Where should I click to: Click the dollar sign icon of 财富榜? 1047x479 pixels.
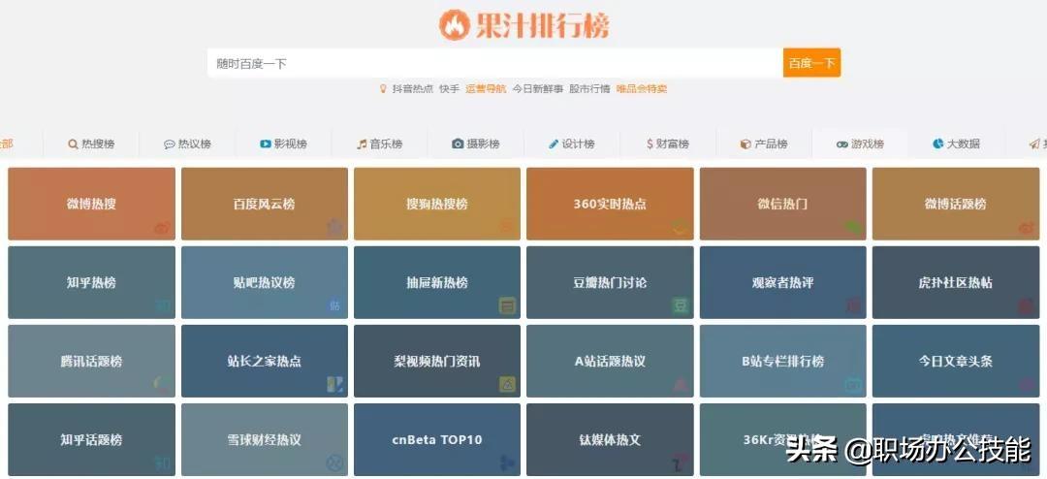pyautogui.click(x=650, y=144)
